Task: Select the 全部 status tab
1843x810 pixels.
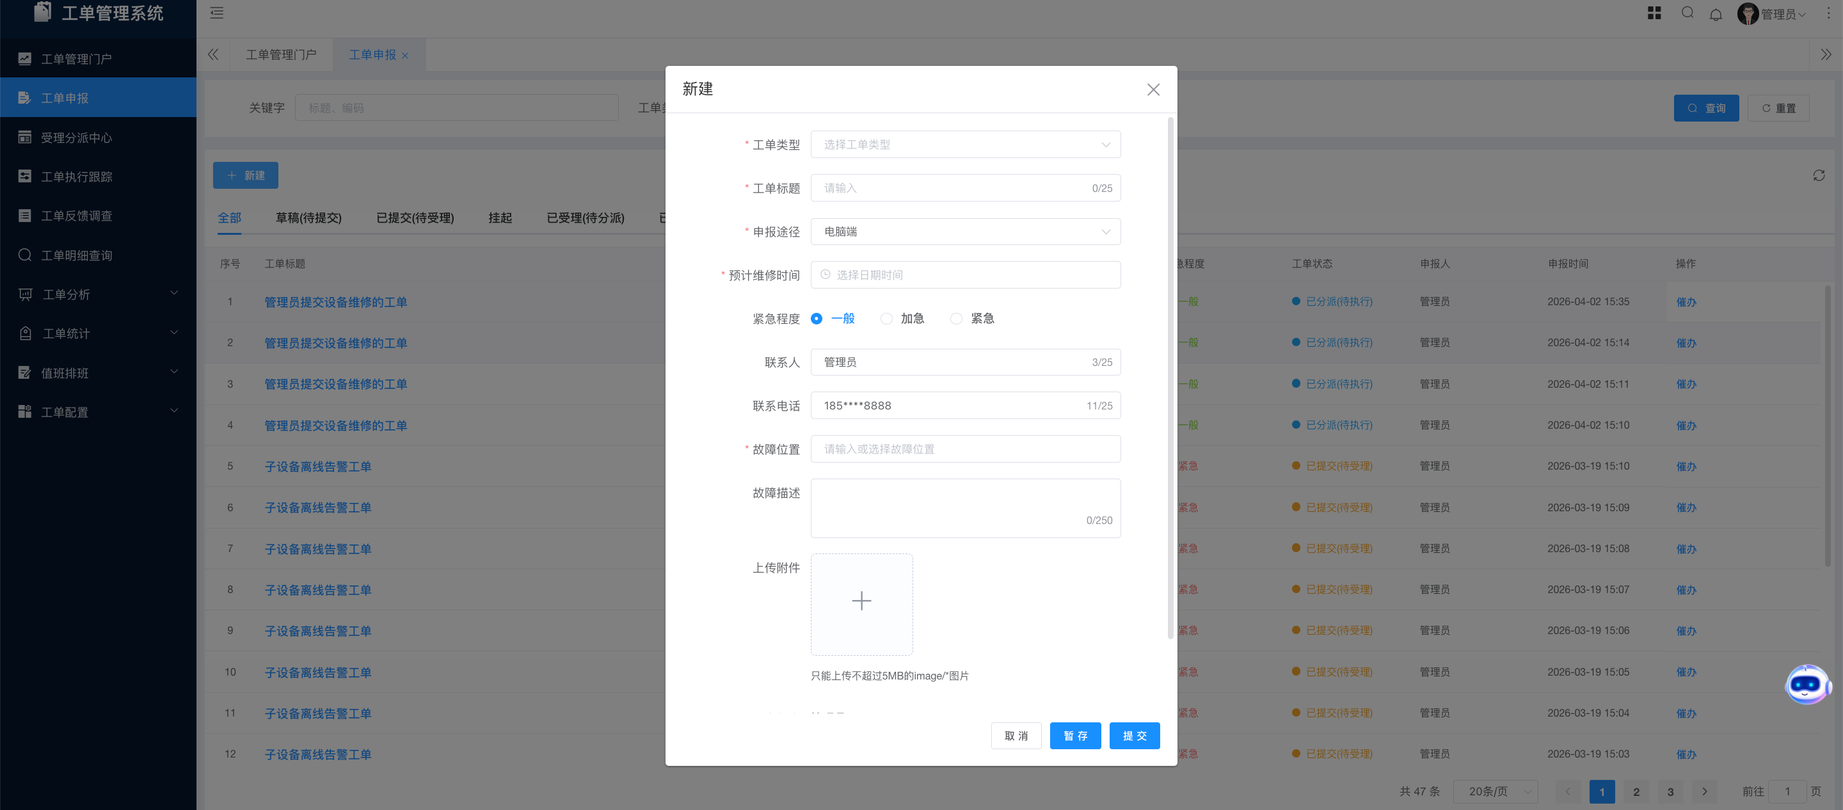Action: (230, 218)
